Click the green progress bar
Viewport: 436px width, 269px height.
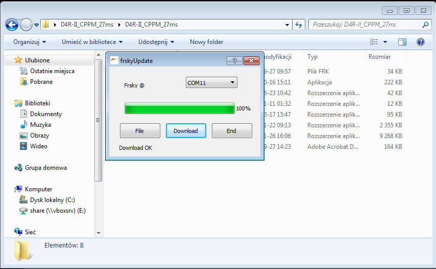tap(180, 108)
